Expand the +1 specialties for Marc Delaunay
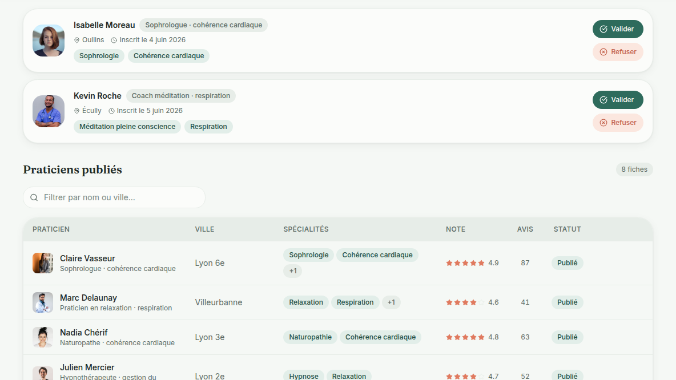This screenshot has height=380, width=676. click(x=391, y=302)
